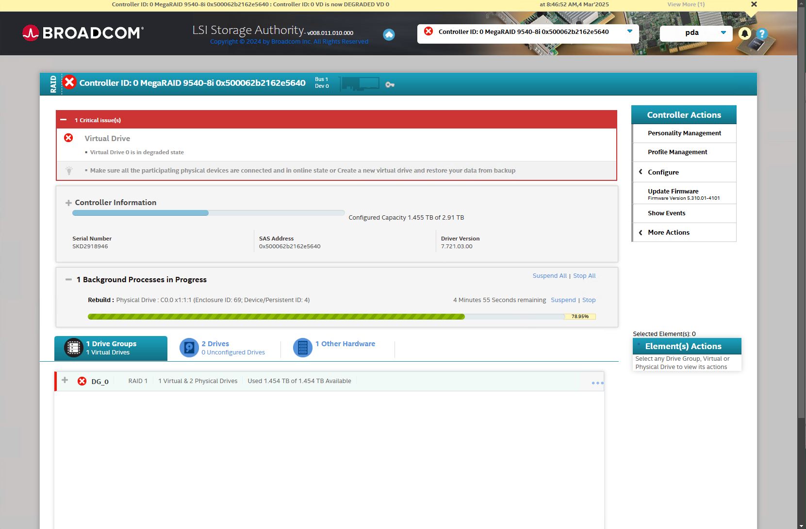
Task: Click the Drive Groups film-chip icon
Action: click(x=74, y=348)
